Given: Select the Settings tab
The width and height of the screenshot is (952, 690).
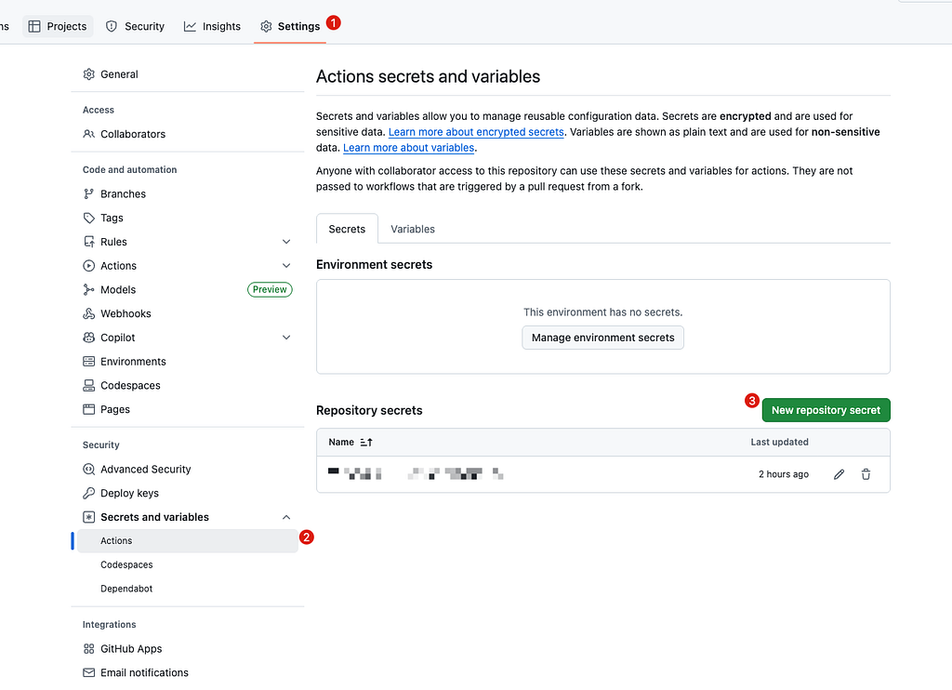Looking at the screenshot, I should coord(290,26).
